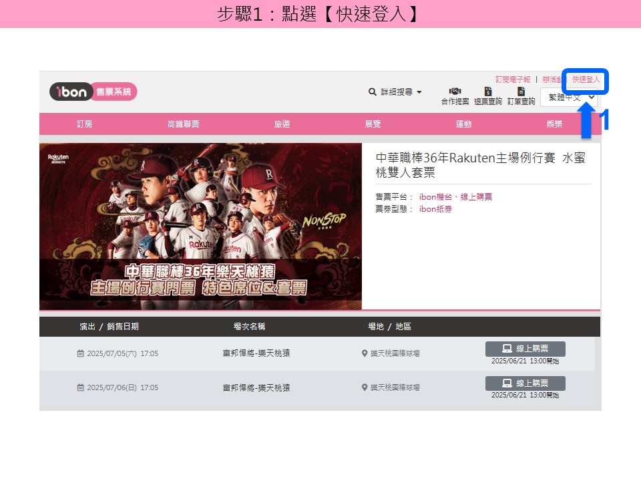
Task: Click the calendar icon for 2025/07/05
Action: 81,353
